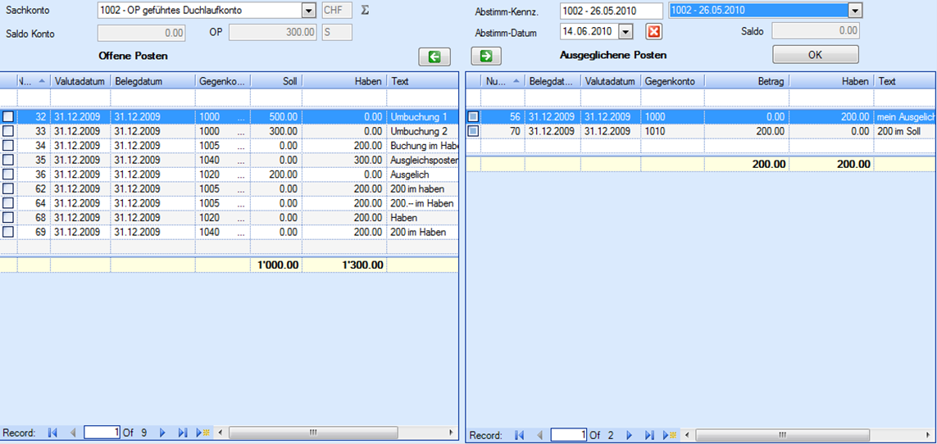Go to next record in Offene Posten

point(162,433)
